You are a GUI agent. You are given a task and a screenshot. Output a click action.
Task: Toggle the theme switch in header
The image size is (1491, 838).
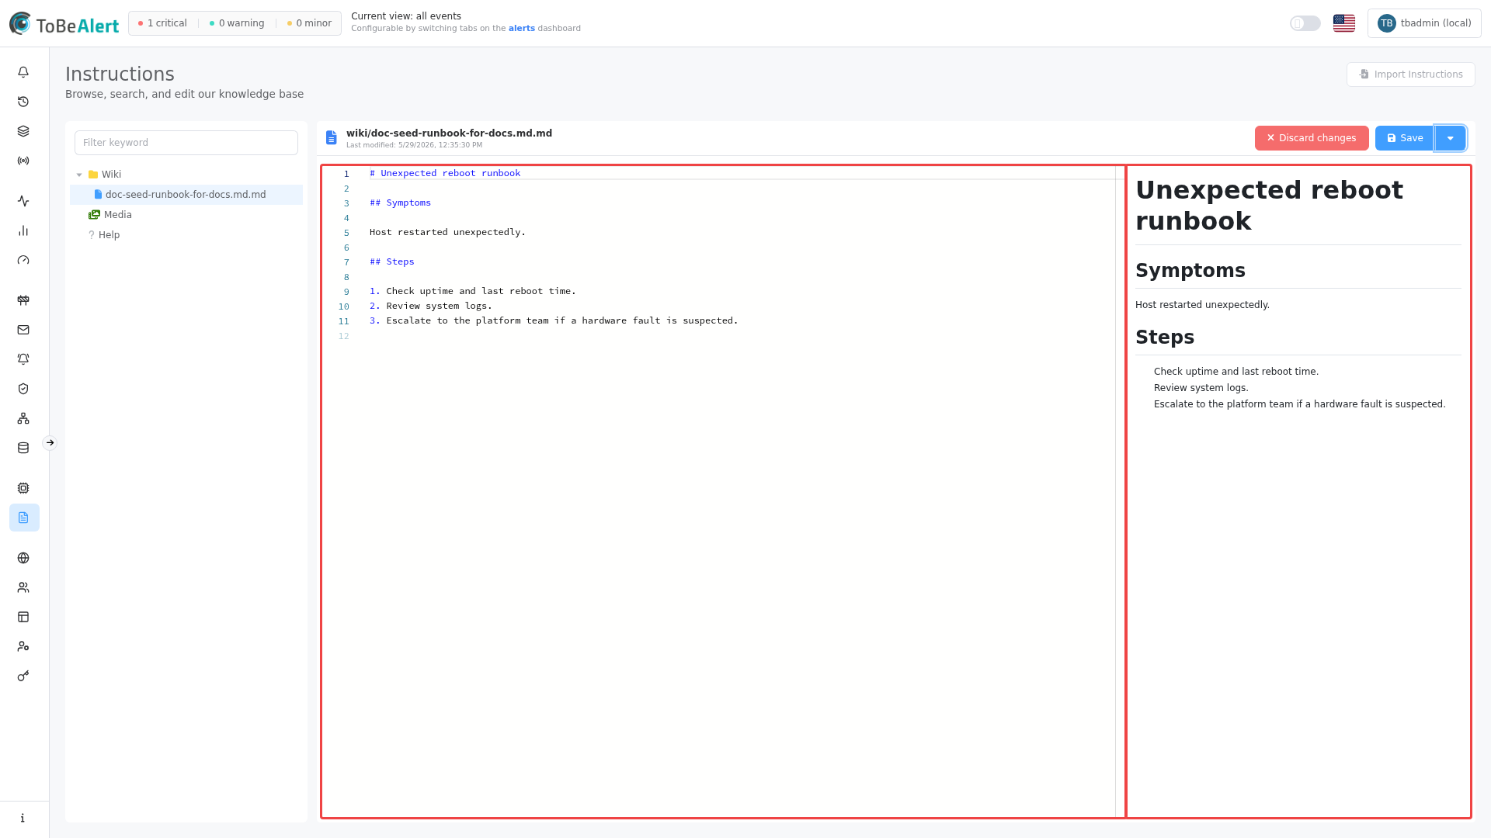coord(1305,23)
